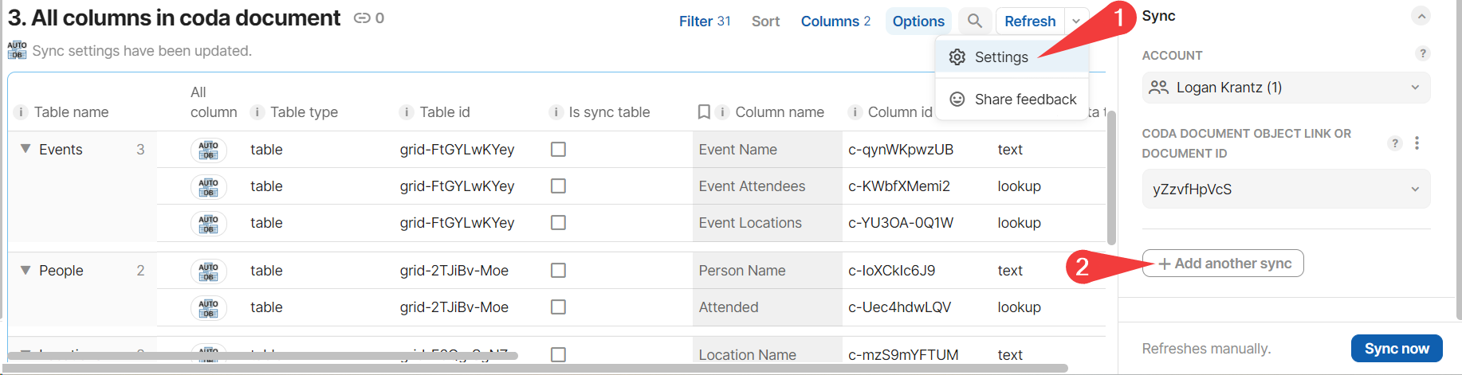Image resolution: width=1462 pixels, height=375 pixels.
Task: Open the Columns 2 menu
Action: coord(835,21)
